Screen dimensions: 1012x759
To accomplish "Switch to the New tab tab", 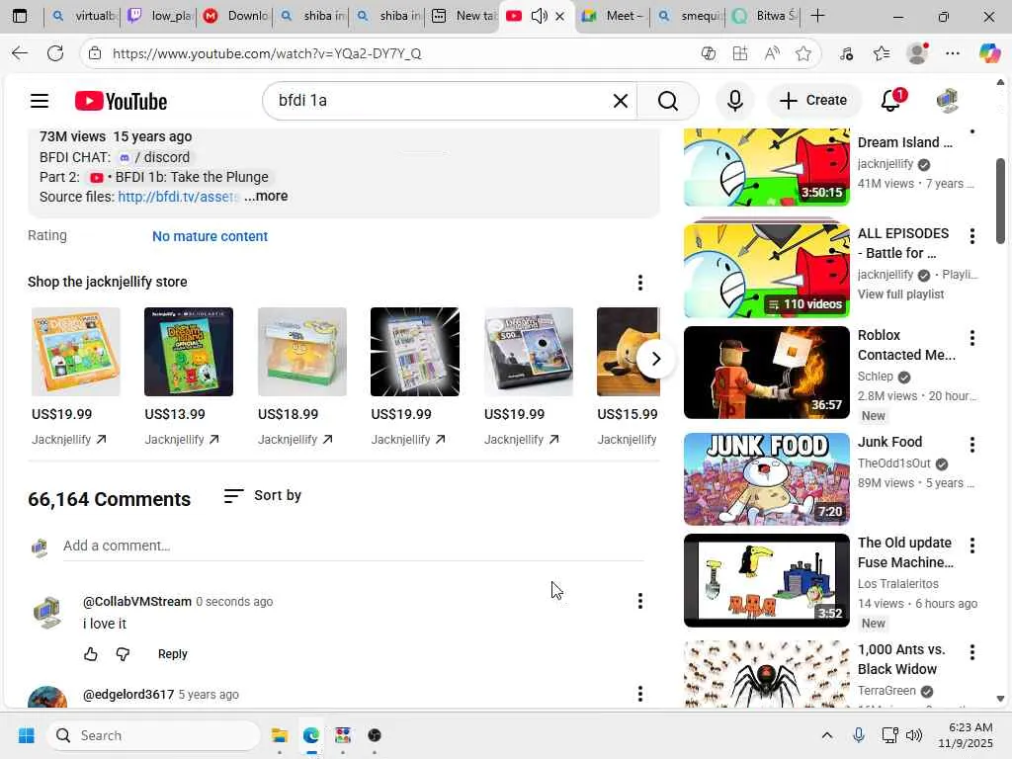I will click(464, 16).
